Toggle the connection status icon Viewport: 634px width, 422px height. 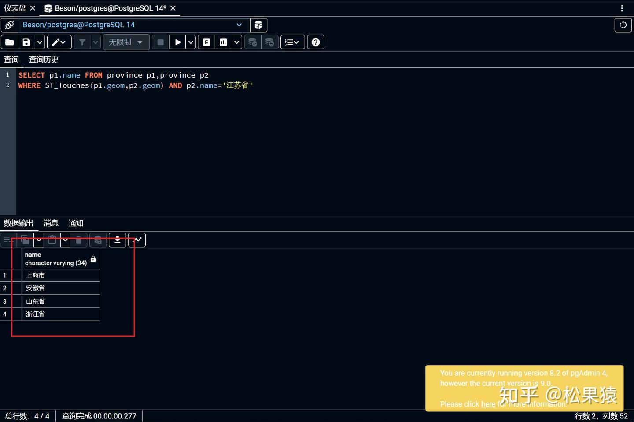(9, 25)
